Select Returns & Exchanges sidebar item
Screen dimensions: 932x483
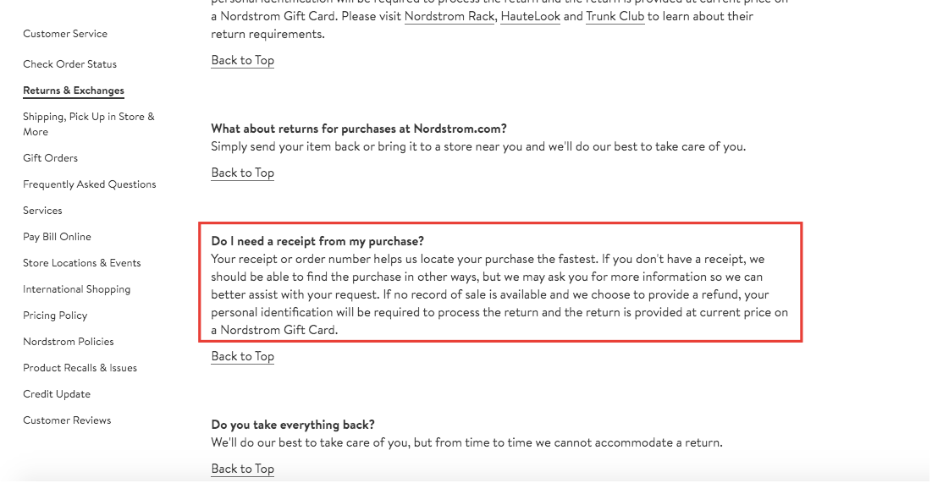(74, 91)
